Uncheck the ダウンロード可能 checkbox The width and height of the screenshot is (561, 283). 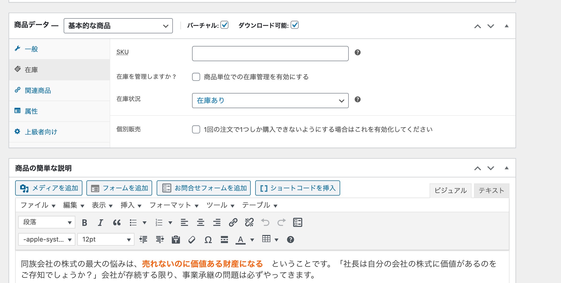pos(295,25)
